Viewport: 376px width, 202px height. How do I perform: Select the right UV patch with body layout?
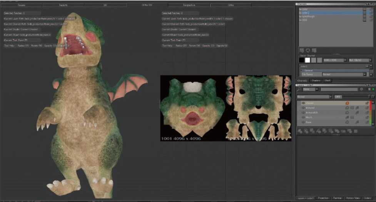[x=259, y=108]
